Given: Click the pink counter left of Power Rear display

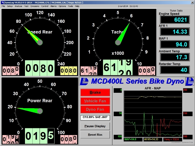Looking at the screenshot, I should pyautogui.click(x=11, y=139).
